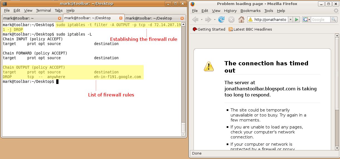The height and width of the screenshot is (159, 340).
Task: Open Back history dropdown arrow
Action: click(x=202, y=19)
